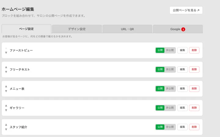
Task: Set スタッフ紹介 to 公開
Action: [160, 127]
